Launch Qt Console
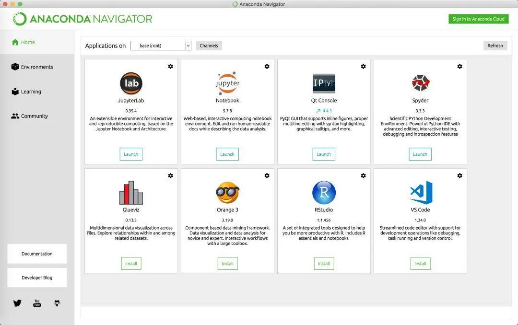Image resolution: width=518 pixels, height=325 pixels. (x=324, y=154)
